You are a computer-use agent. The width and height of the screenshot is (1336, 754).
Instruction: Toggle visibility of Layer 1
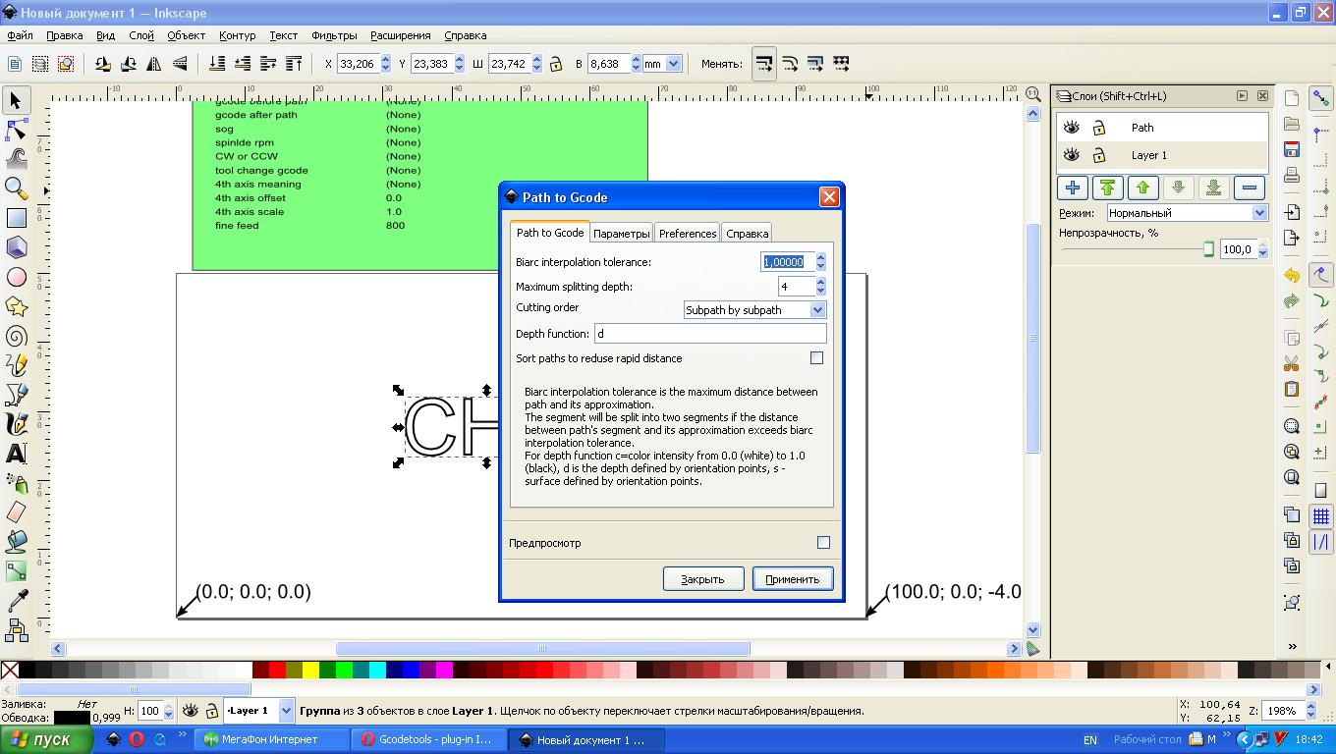pyautogui.click(x=1072, y=155)
